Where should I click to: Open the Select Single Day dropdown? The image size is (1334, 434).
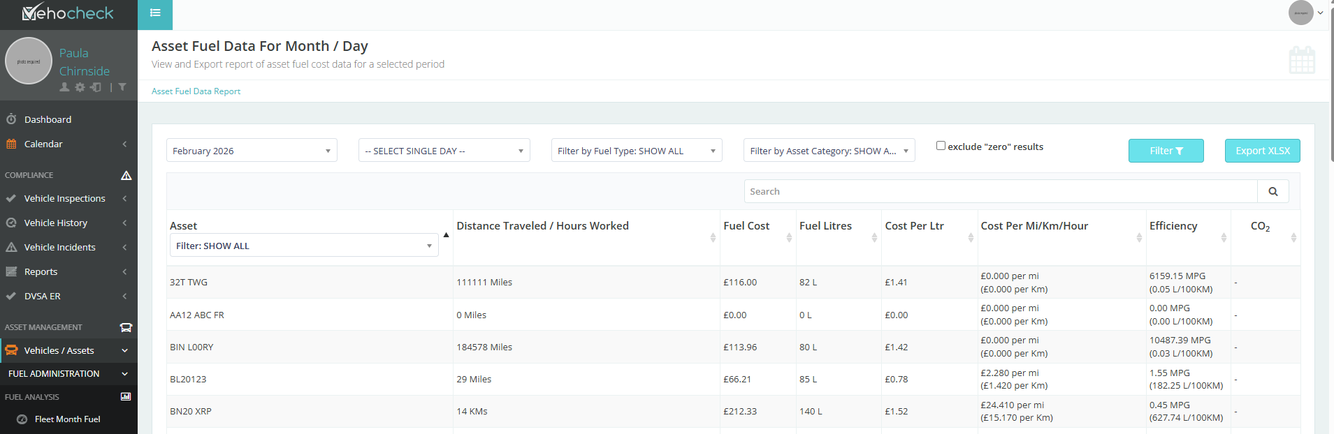pyautogui.click(x=444, y=151)
